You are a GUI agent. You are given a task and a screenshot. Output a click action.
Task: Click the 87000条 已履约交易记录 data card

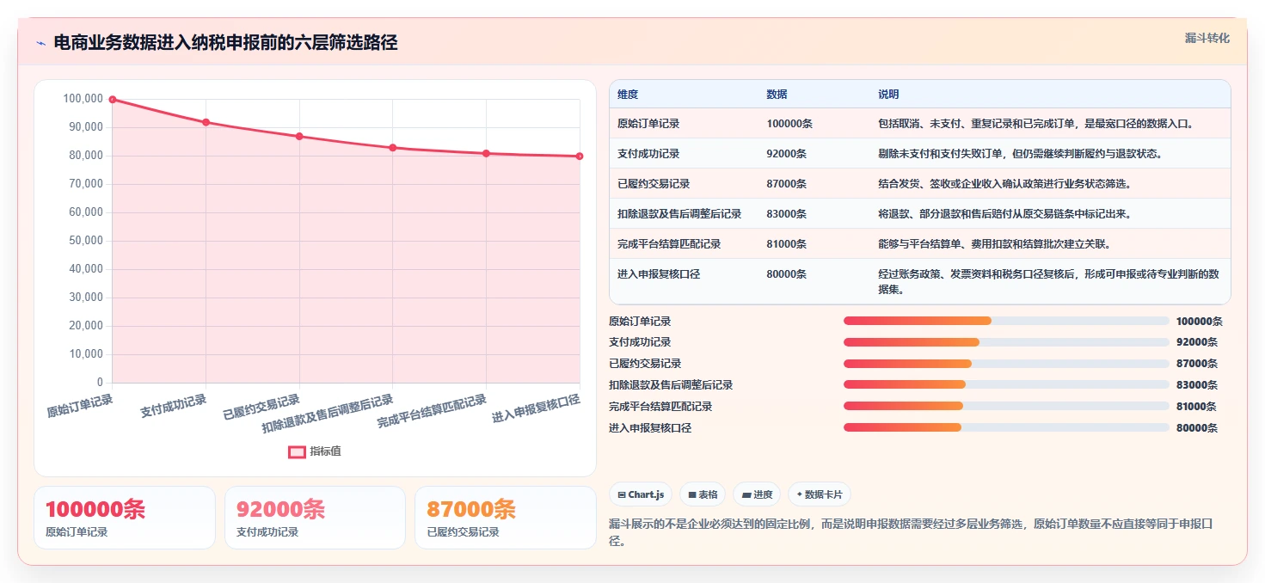pos(506,518)
